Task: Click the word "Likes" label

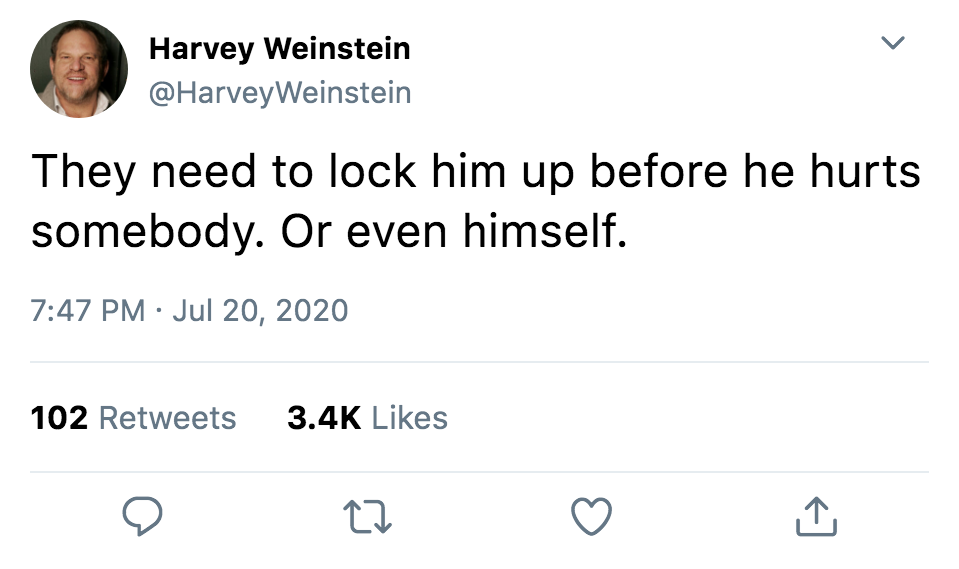Action: 409,417
